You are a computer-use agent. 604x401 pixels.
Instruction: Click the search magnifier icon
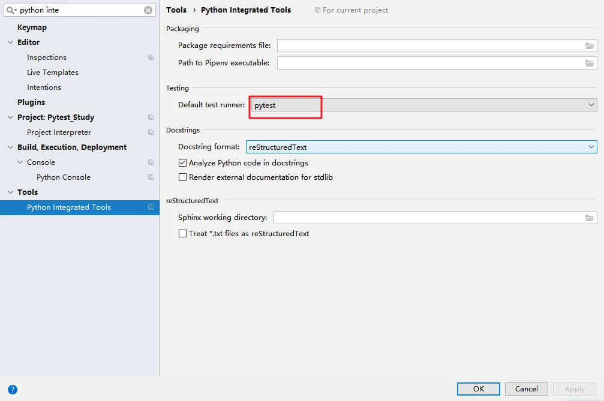pyautogui.click(x=11, y=10)
